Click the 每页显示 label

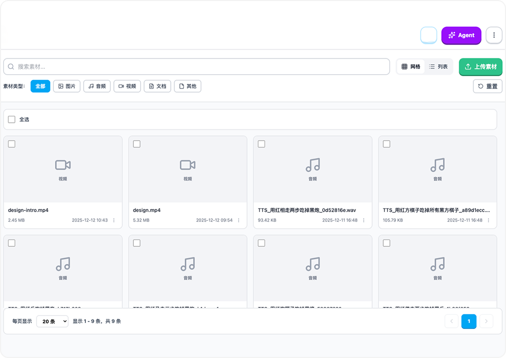pos(22,321)
